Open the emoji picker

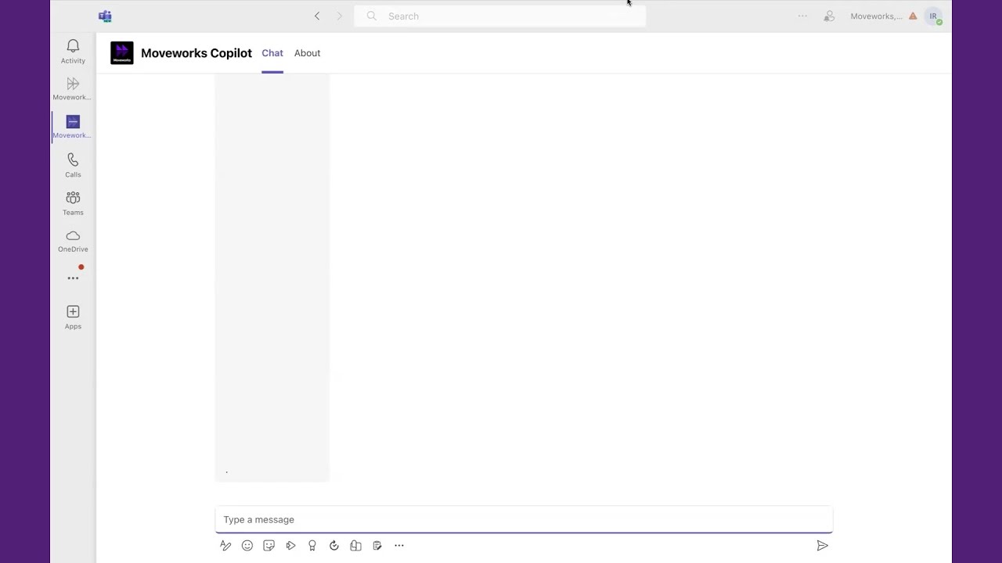[x=247, y=546]
